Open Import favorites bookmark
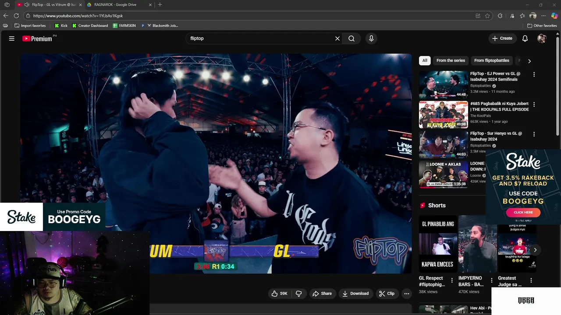The image size is (561, 315). tap(30, 26)
